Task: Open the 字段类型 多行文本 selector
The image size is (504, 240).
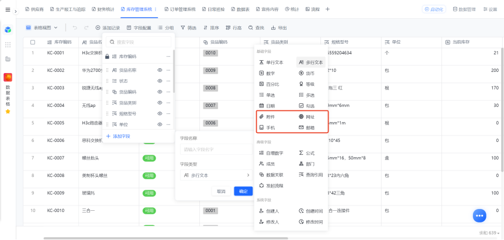Action: (216, 175)
